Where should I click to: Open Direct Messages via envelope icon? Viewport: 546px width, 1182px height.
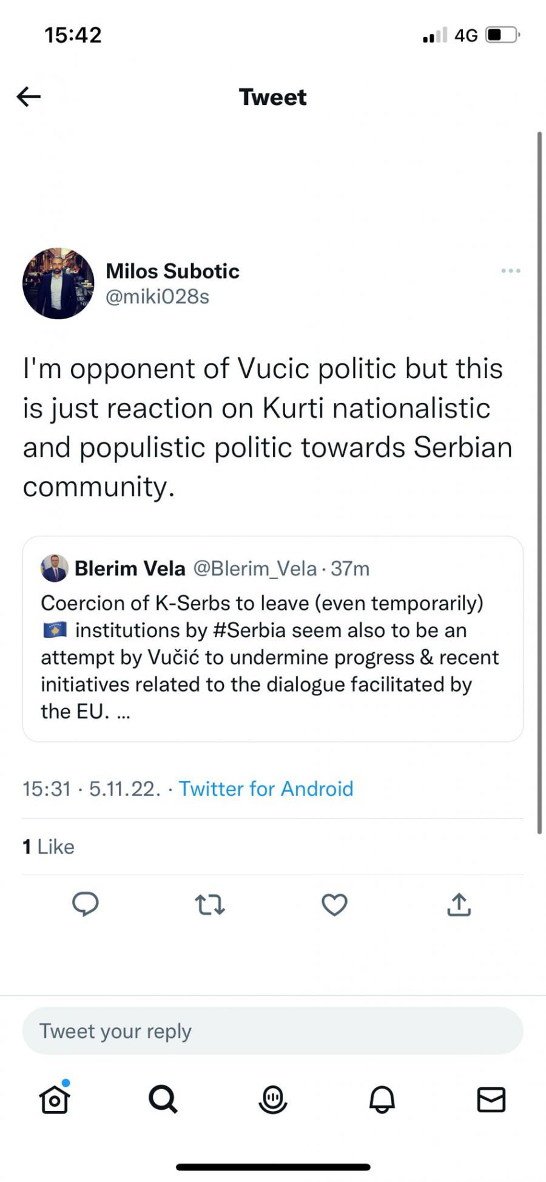tap(492, 1099)
